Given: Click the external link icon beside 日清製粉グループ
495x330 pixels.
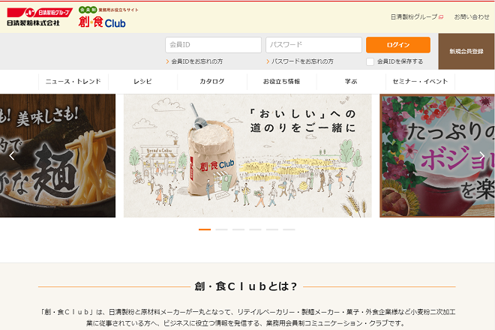Looking at the screenshot, I should pyautogui.click(x=441, y=17).
